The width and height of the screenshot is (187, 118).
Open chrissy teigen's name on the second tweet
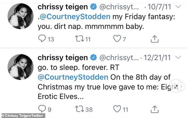pyautogui.click(x=63, y=58)
